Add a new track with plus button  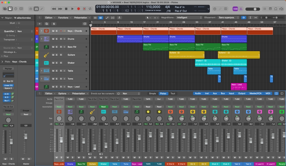tap(40, 24)
